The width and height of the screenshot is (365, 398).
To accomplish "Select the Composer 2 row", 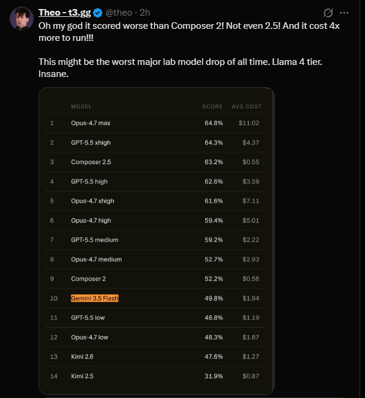I will pos(155,279).
